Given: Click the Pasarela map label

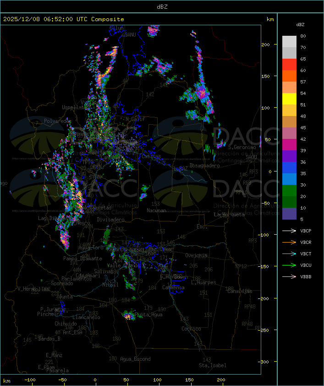Looking at the screenshot, I should tap(57, 370).
